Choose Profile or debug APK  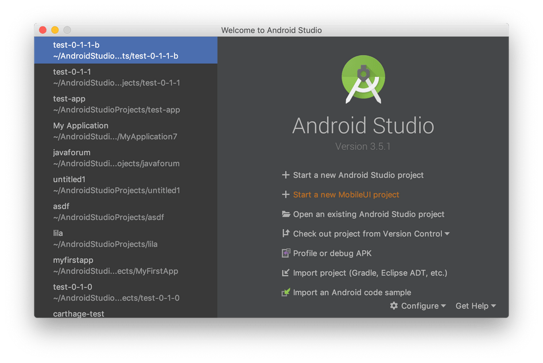point(332,253)
